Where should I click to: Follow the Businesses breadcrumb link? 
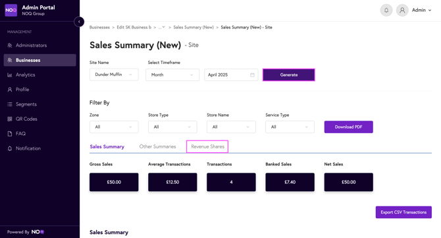coord(99,27)
